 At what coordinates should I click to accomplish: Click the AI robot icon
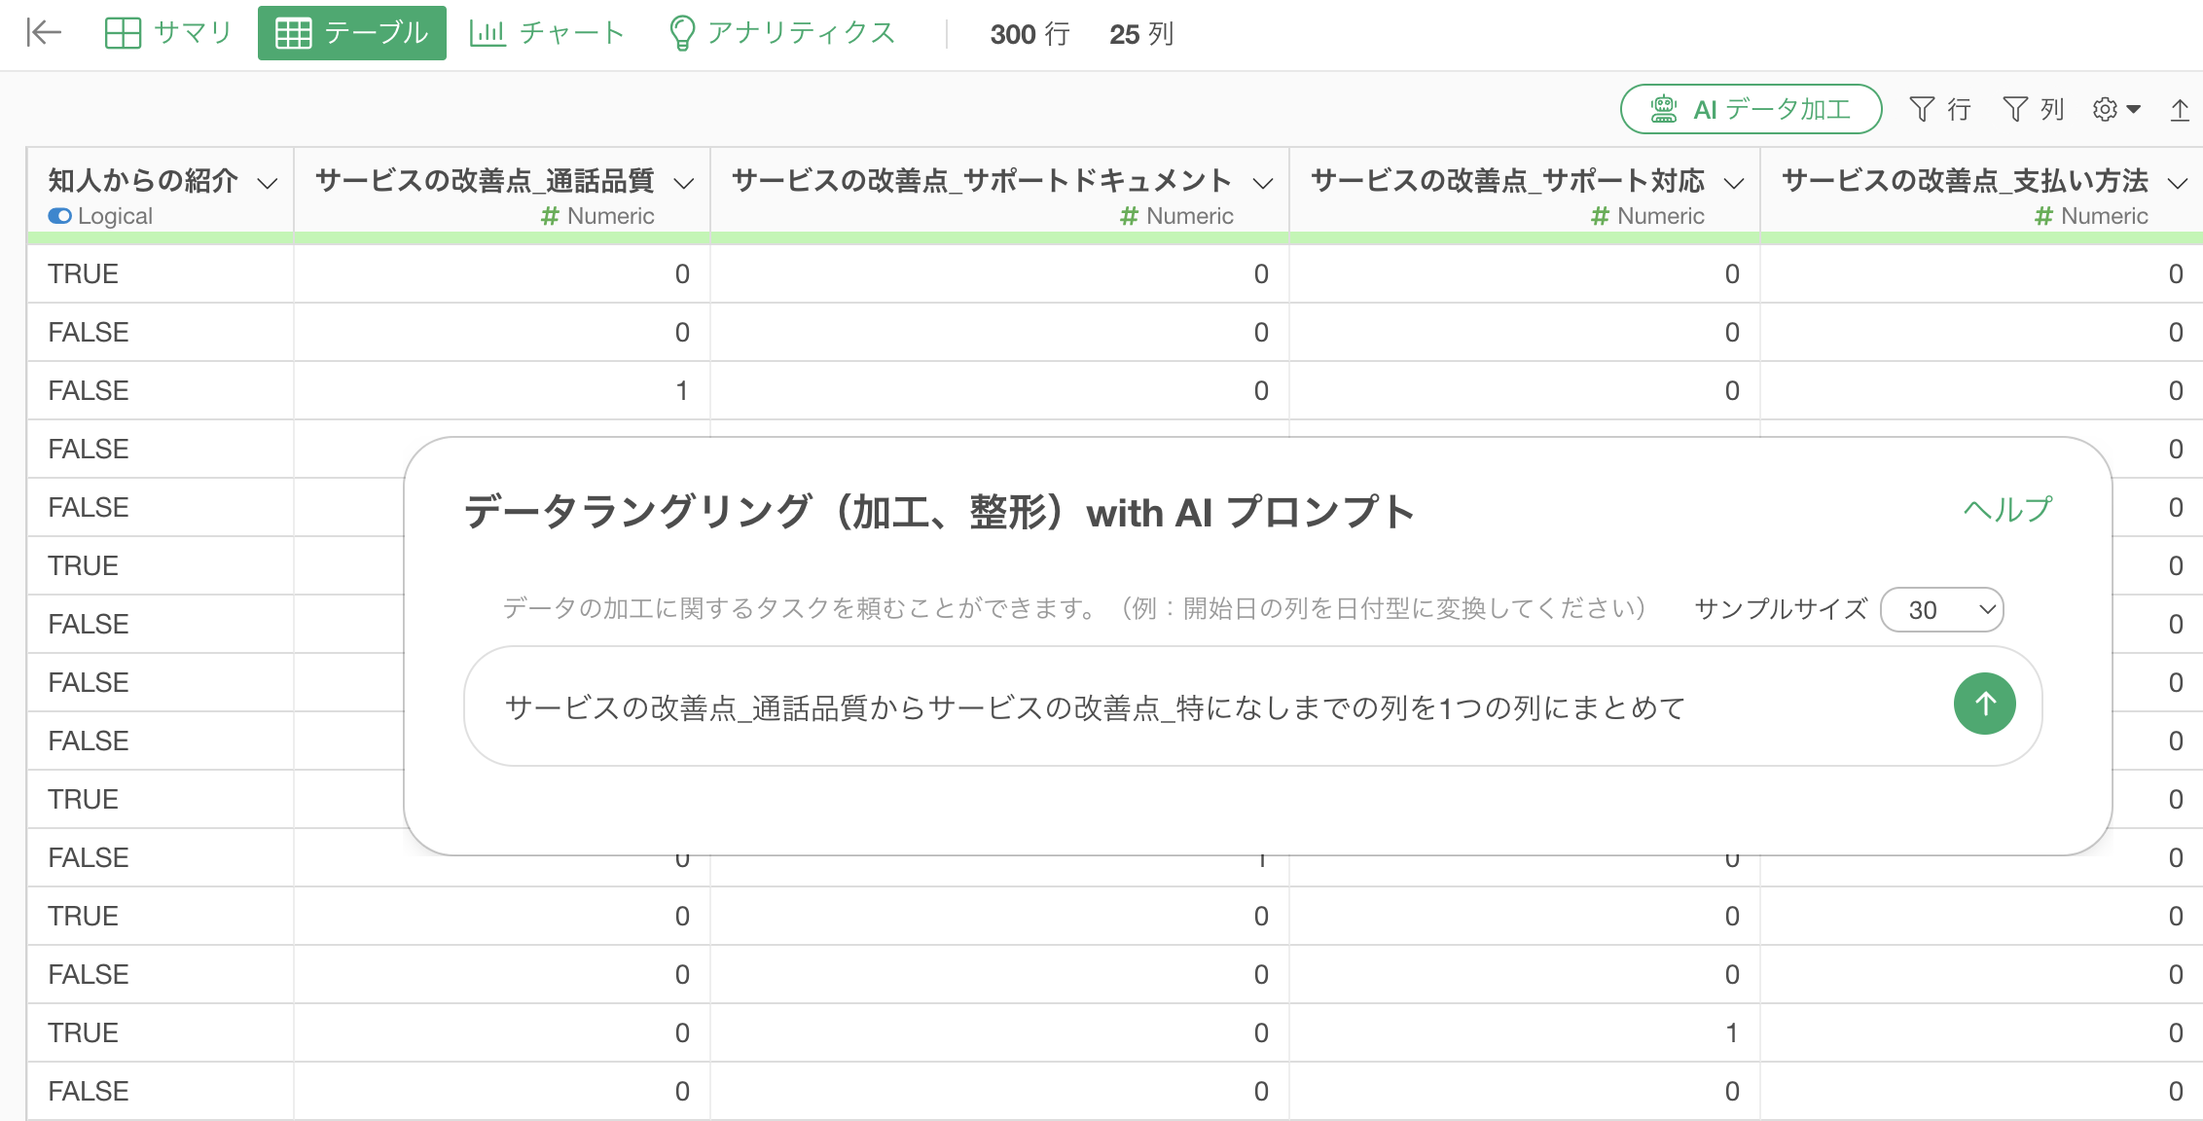click(x=1663, y=109)
